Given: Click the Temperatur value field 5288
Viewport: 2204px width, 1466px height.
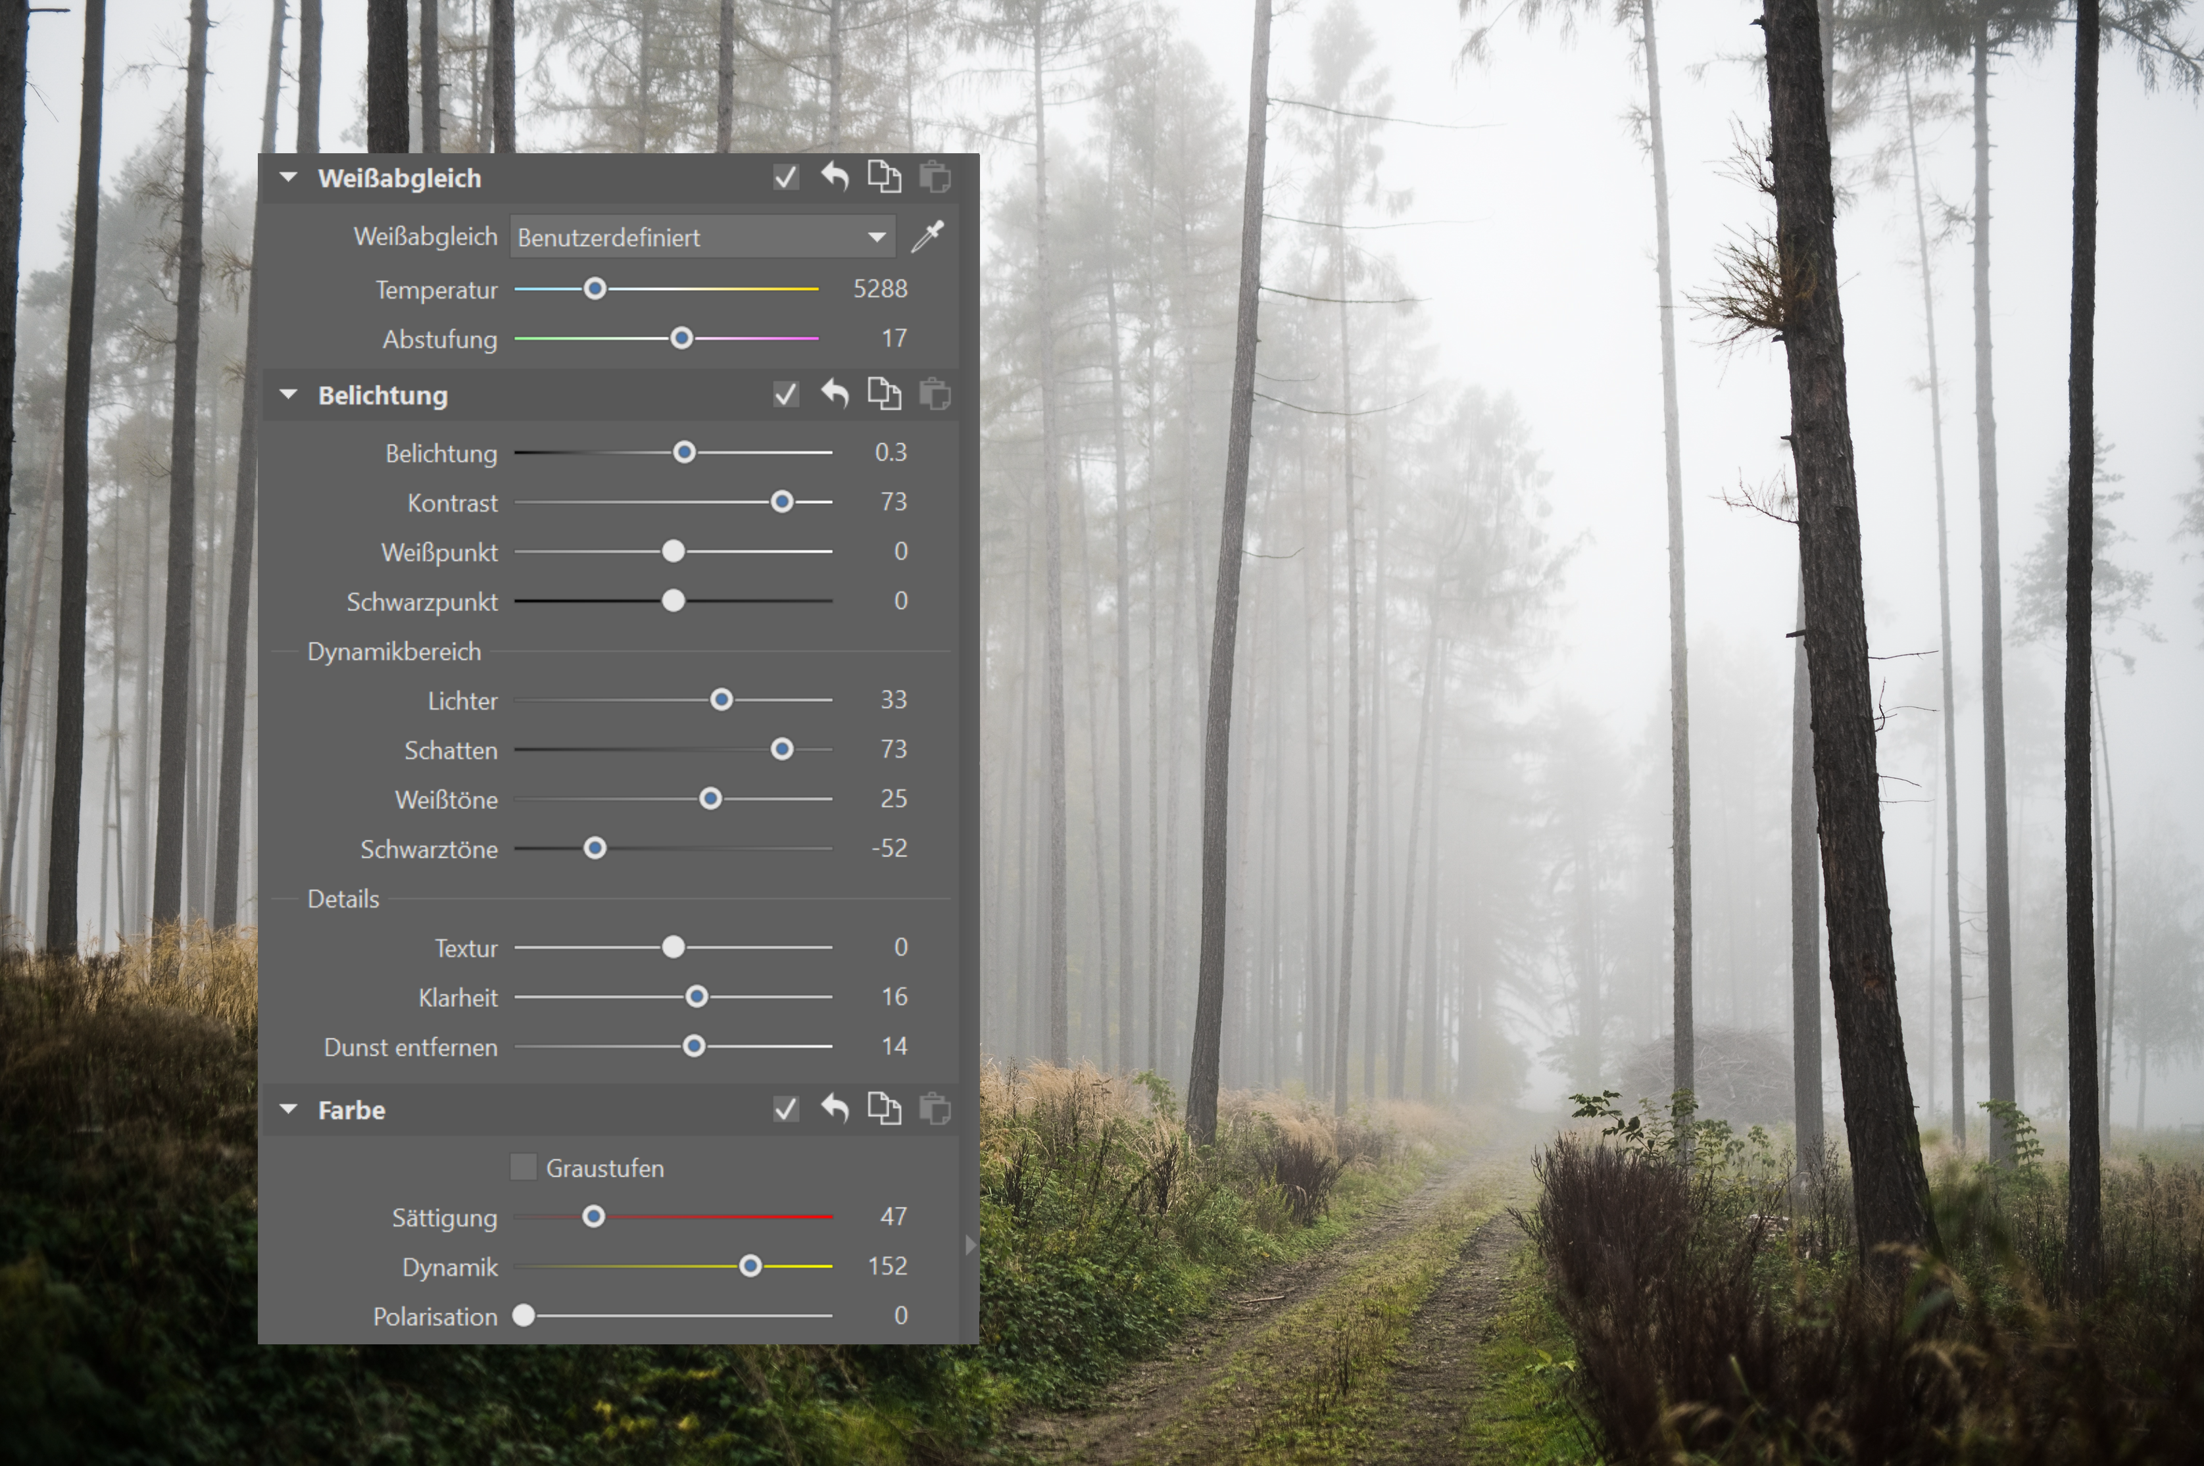Looking at the screenshot, I should coord(879,289).
